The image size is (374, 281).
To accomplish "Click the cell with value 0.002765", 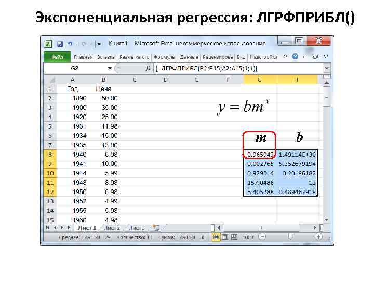I will pos(259,164).
